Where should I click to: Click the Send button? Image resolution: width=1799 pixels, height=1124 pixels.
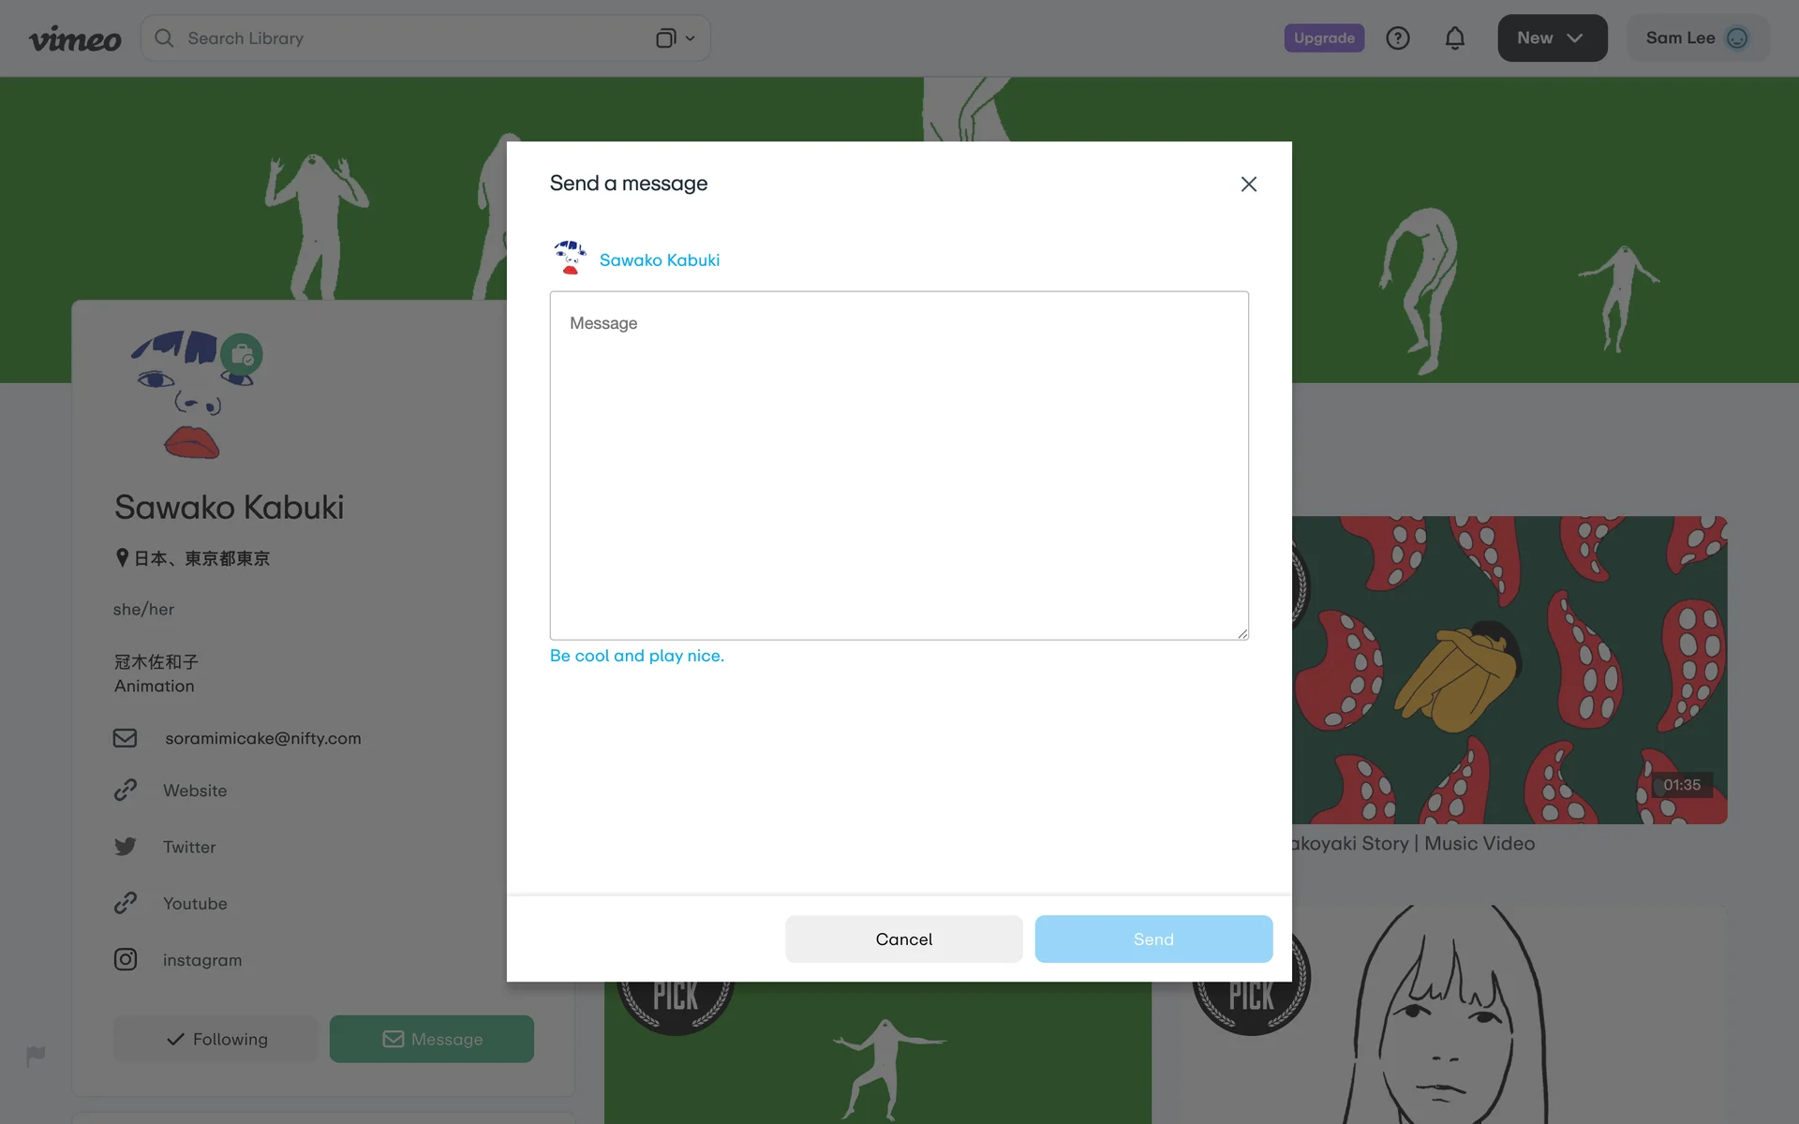[1153, 939]
